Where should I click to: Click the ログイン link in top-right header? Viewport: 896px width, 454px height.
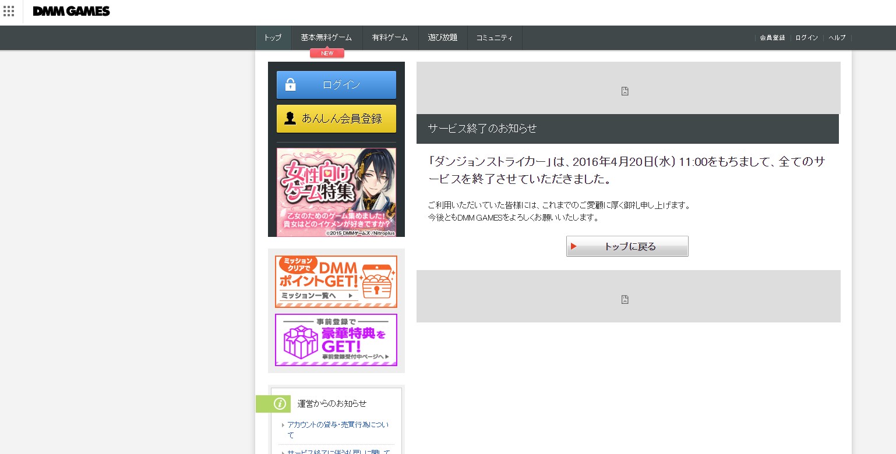[807, 38]
